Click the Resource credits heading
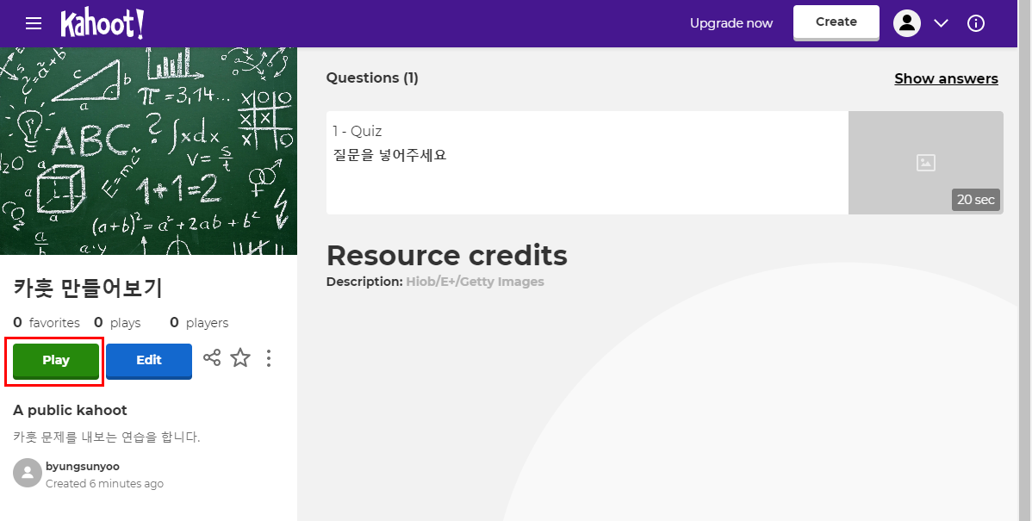The image size is (1032, 521). (447, 255)
